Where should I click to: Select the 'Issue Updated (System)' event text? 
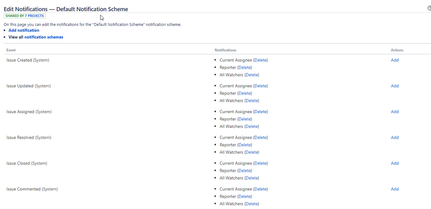[28, 86]
